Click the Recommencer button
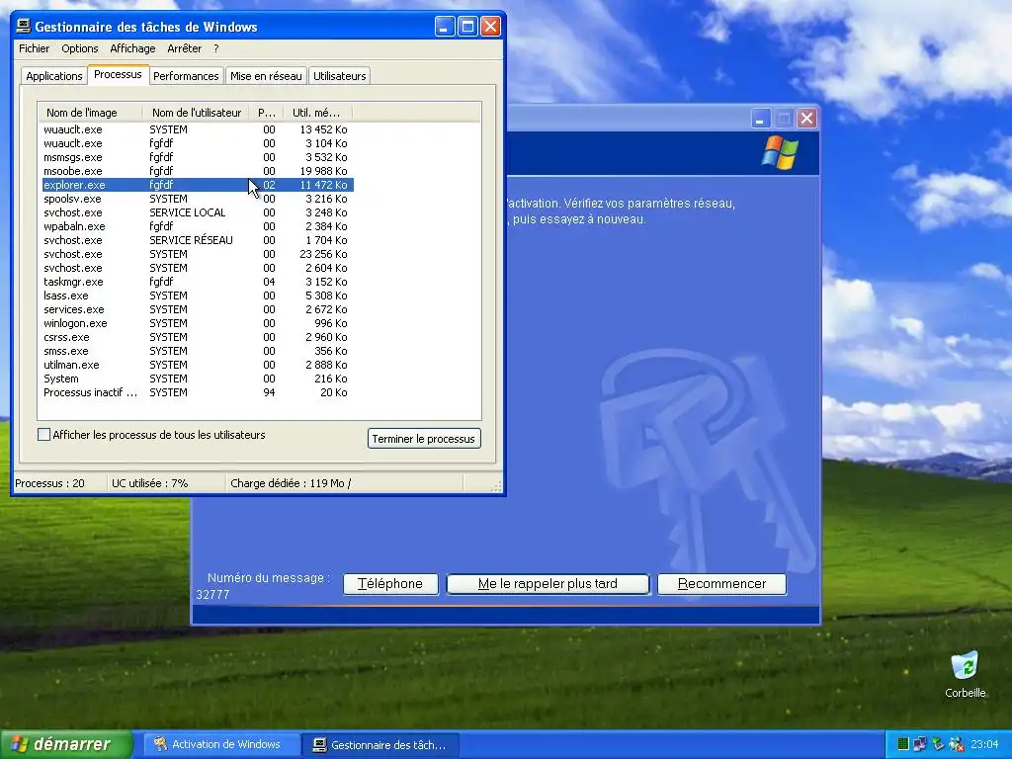The image size is (1012, 759). (x=721, y=583)
